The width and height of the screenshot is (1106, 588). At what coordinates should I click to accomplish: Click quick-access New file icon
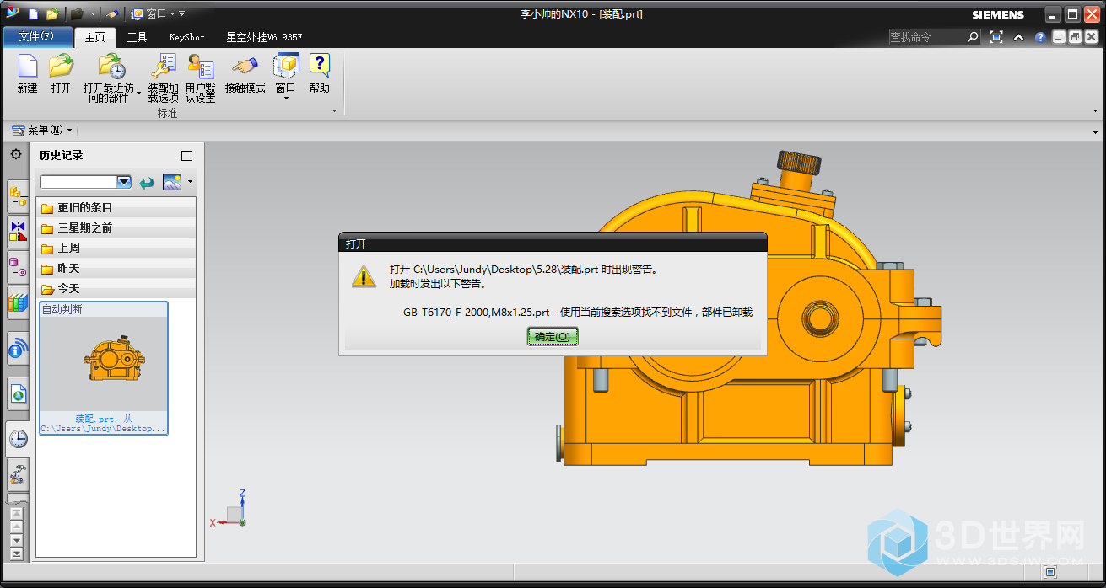[33, 13]
